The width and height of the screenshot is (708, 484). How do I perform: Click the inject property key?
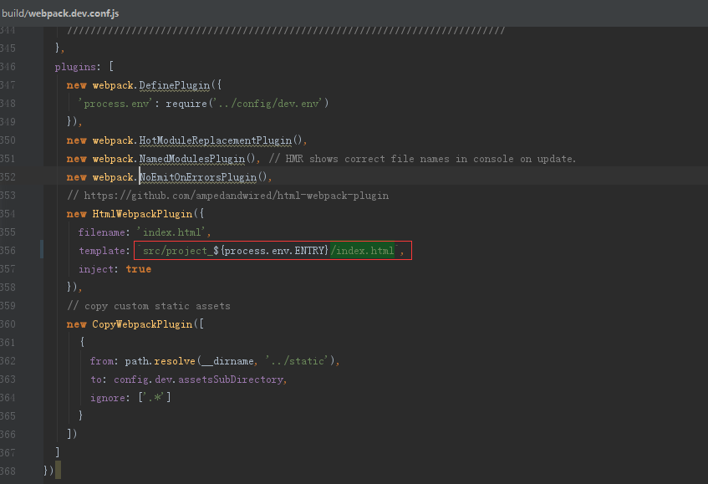coord(96,269)
